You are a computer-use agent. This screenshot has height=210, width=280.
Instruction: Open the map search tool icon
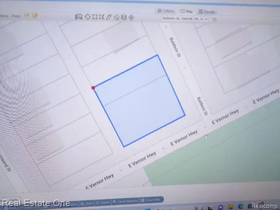click(x=79, y=17)
